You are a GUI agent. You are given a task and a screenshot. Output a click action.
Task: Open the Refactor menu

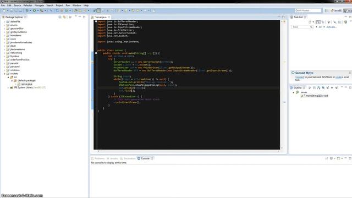[28, 5]
